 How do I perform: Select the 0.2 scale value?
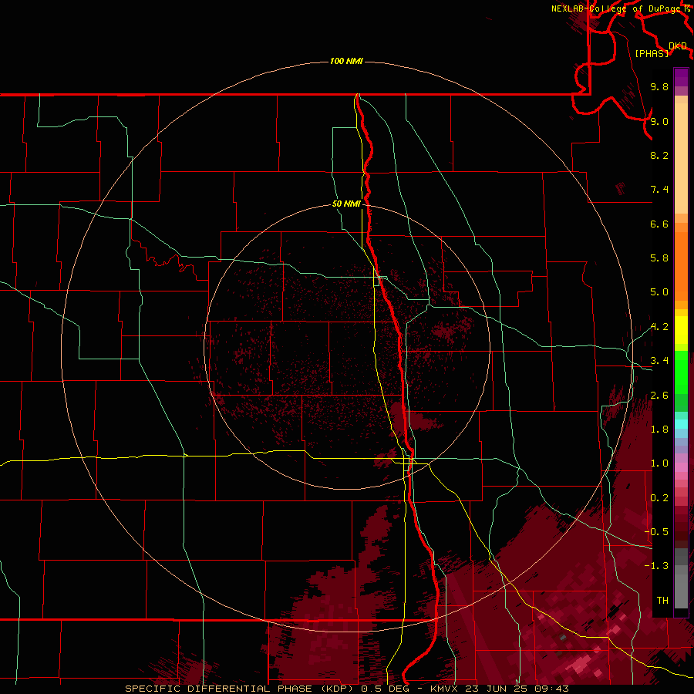click(x=659, y=498)
